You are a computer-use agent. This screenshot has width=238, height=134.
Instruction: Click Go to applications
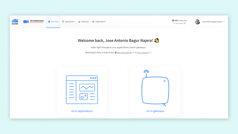[82, 111]
